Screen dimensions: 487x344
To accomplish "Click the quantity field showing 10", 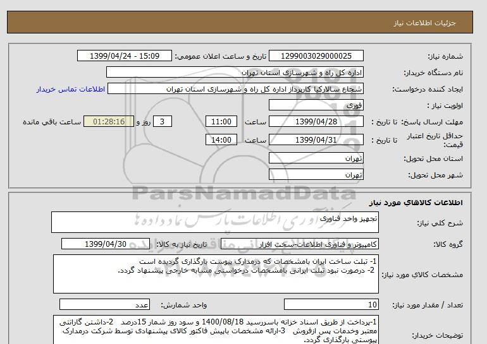I will pos(331,305).
